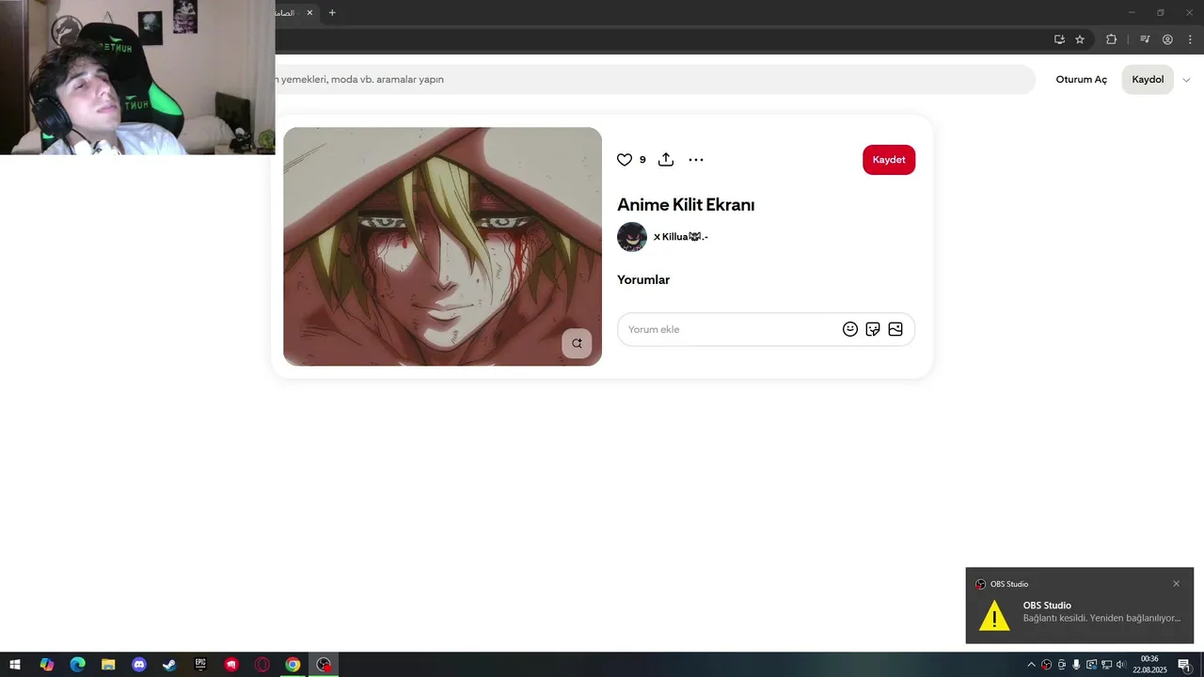This screenshot has width=1204, height=677.
Task: Click the microphone icon in system tray
Action: tap(1076, 665)
